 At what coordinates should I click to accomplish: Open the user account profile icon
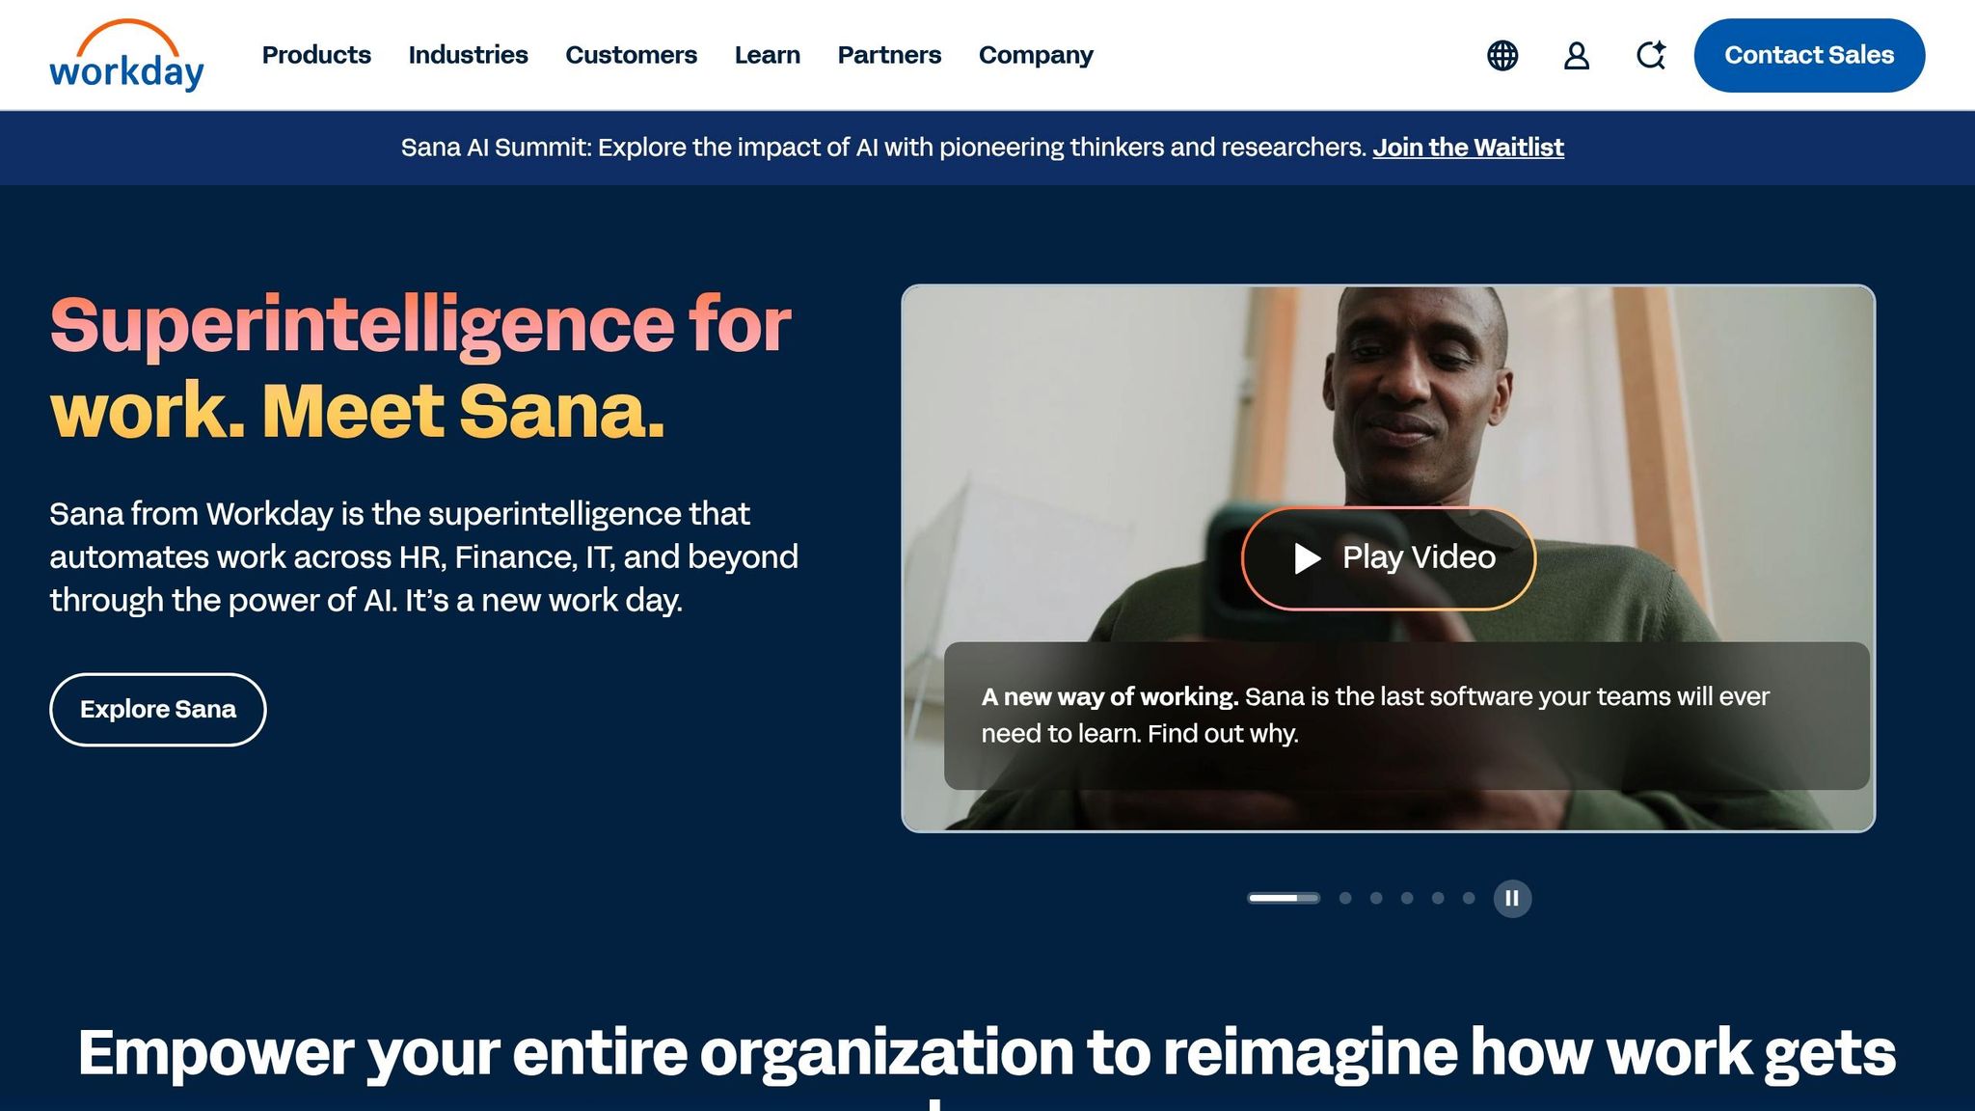[x=1577, y=55]
